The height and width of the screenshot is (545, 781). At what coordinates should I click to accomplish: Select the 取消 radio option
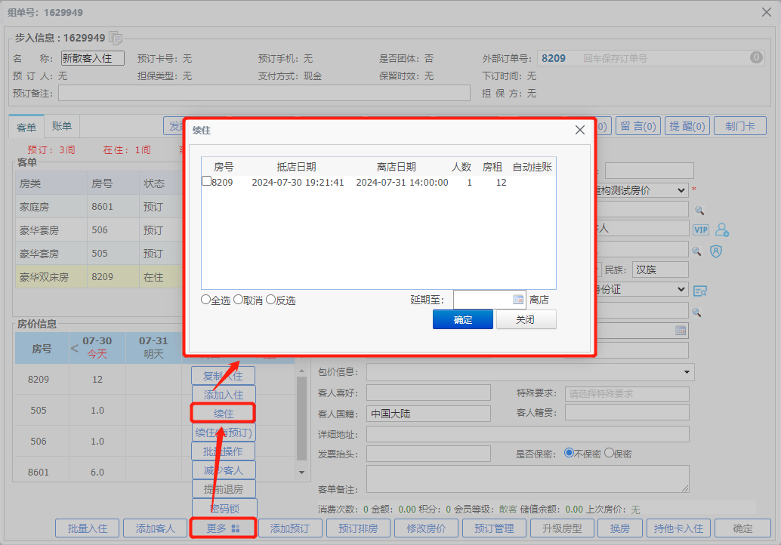238,300
